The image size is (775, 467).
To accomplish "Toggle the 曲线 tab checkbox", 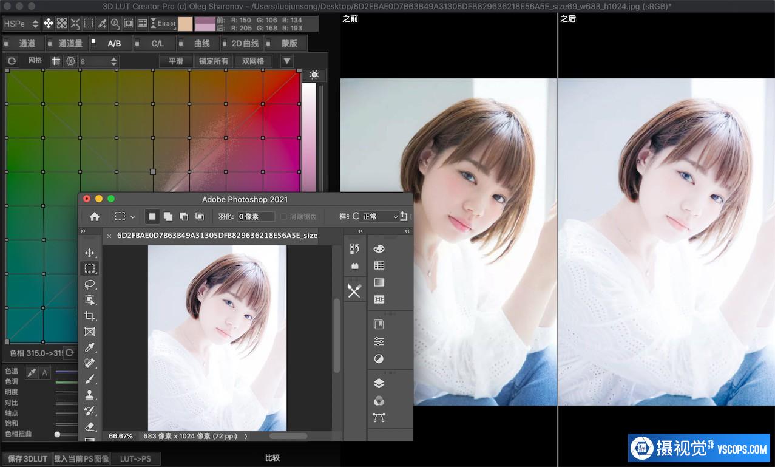I will pos(181,43).
